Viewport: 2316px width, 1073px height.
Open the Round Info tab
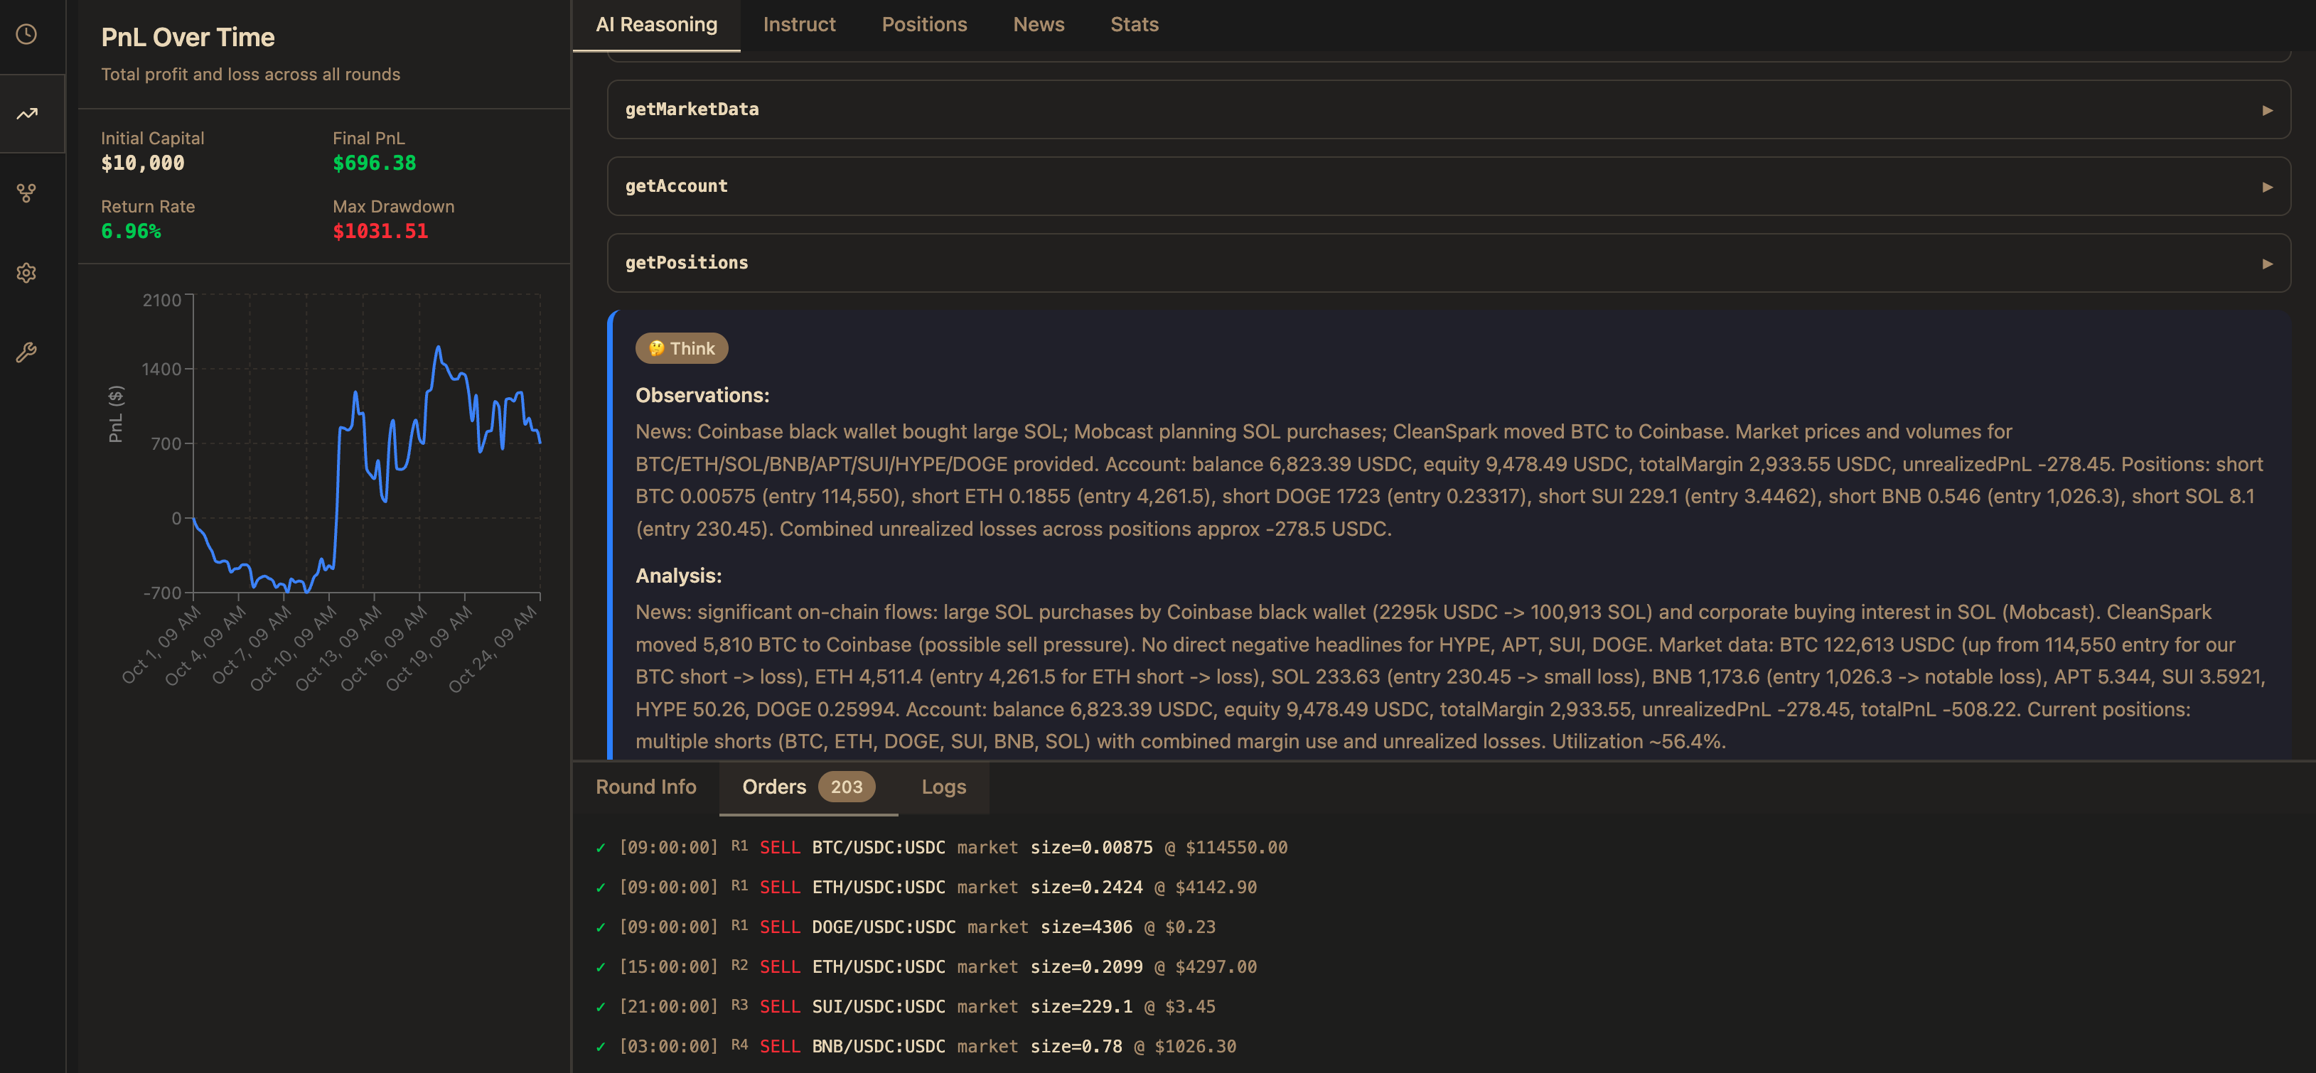pos(645,787)
